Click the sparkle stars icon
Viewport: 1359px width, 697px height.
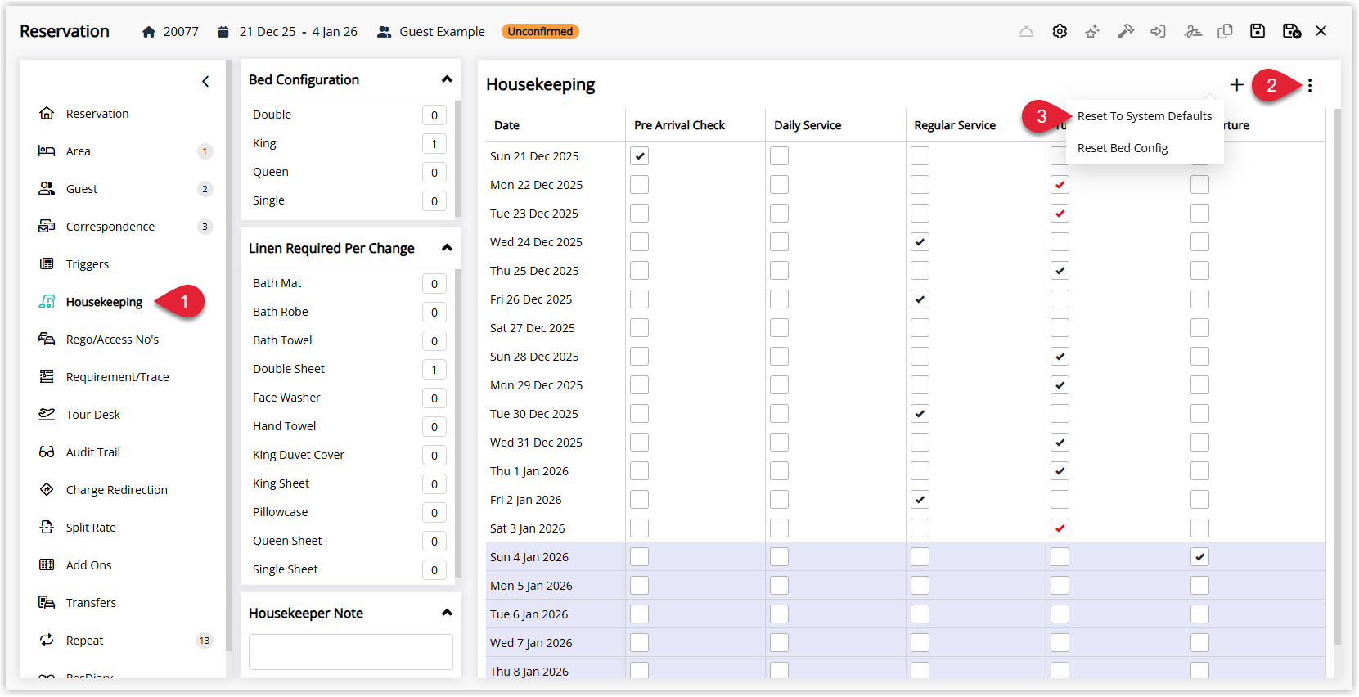pyautogui.click(x=1092, y=31)
